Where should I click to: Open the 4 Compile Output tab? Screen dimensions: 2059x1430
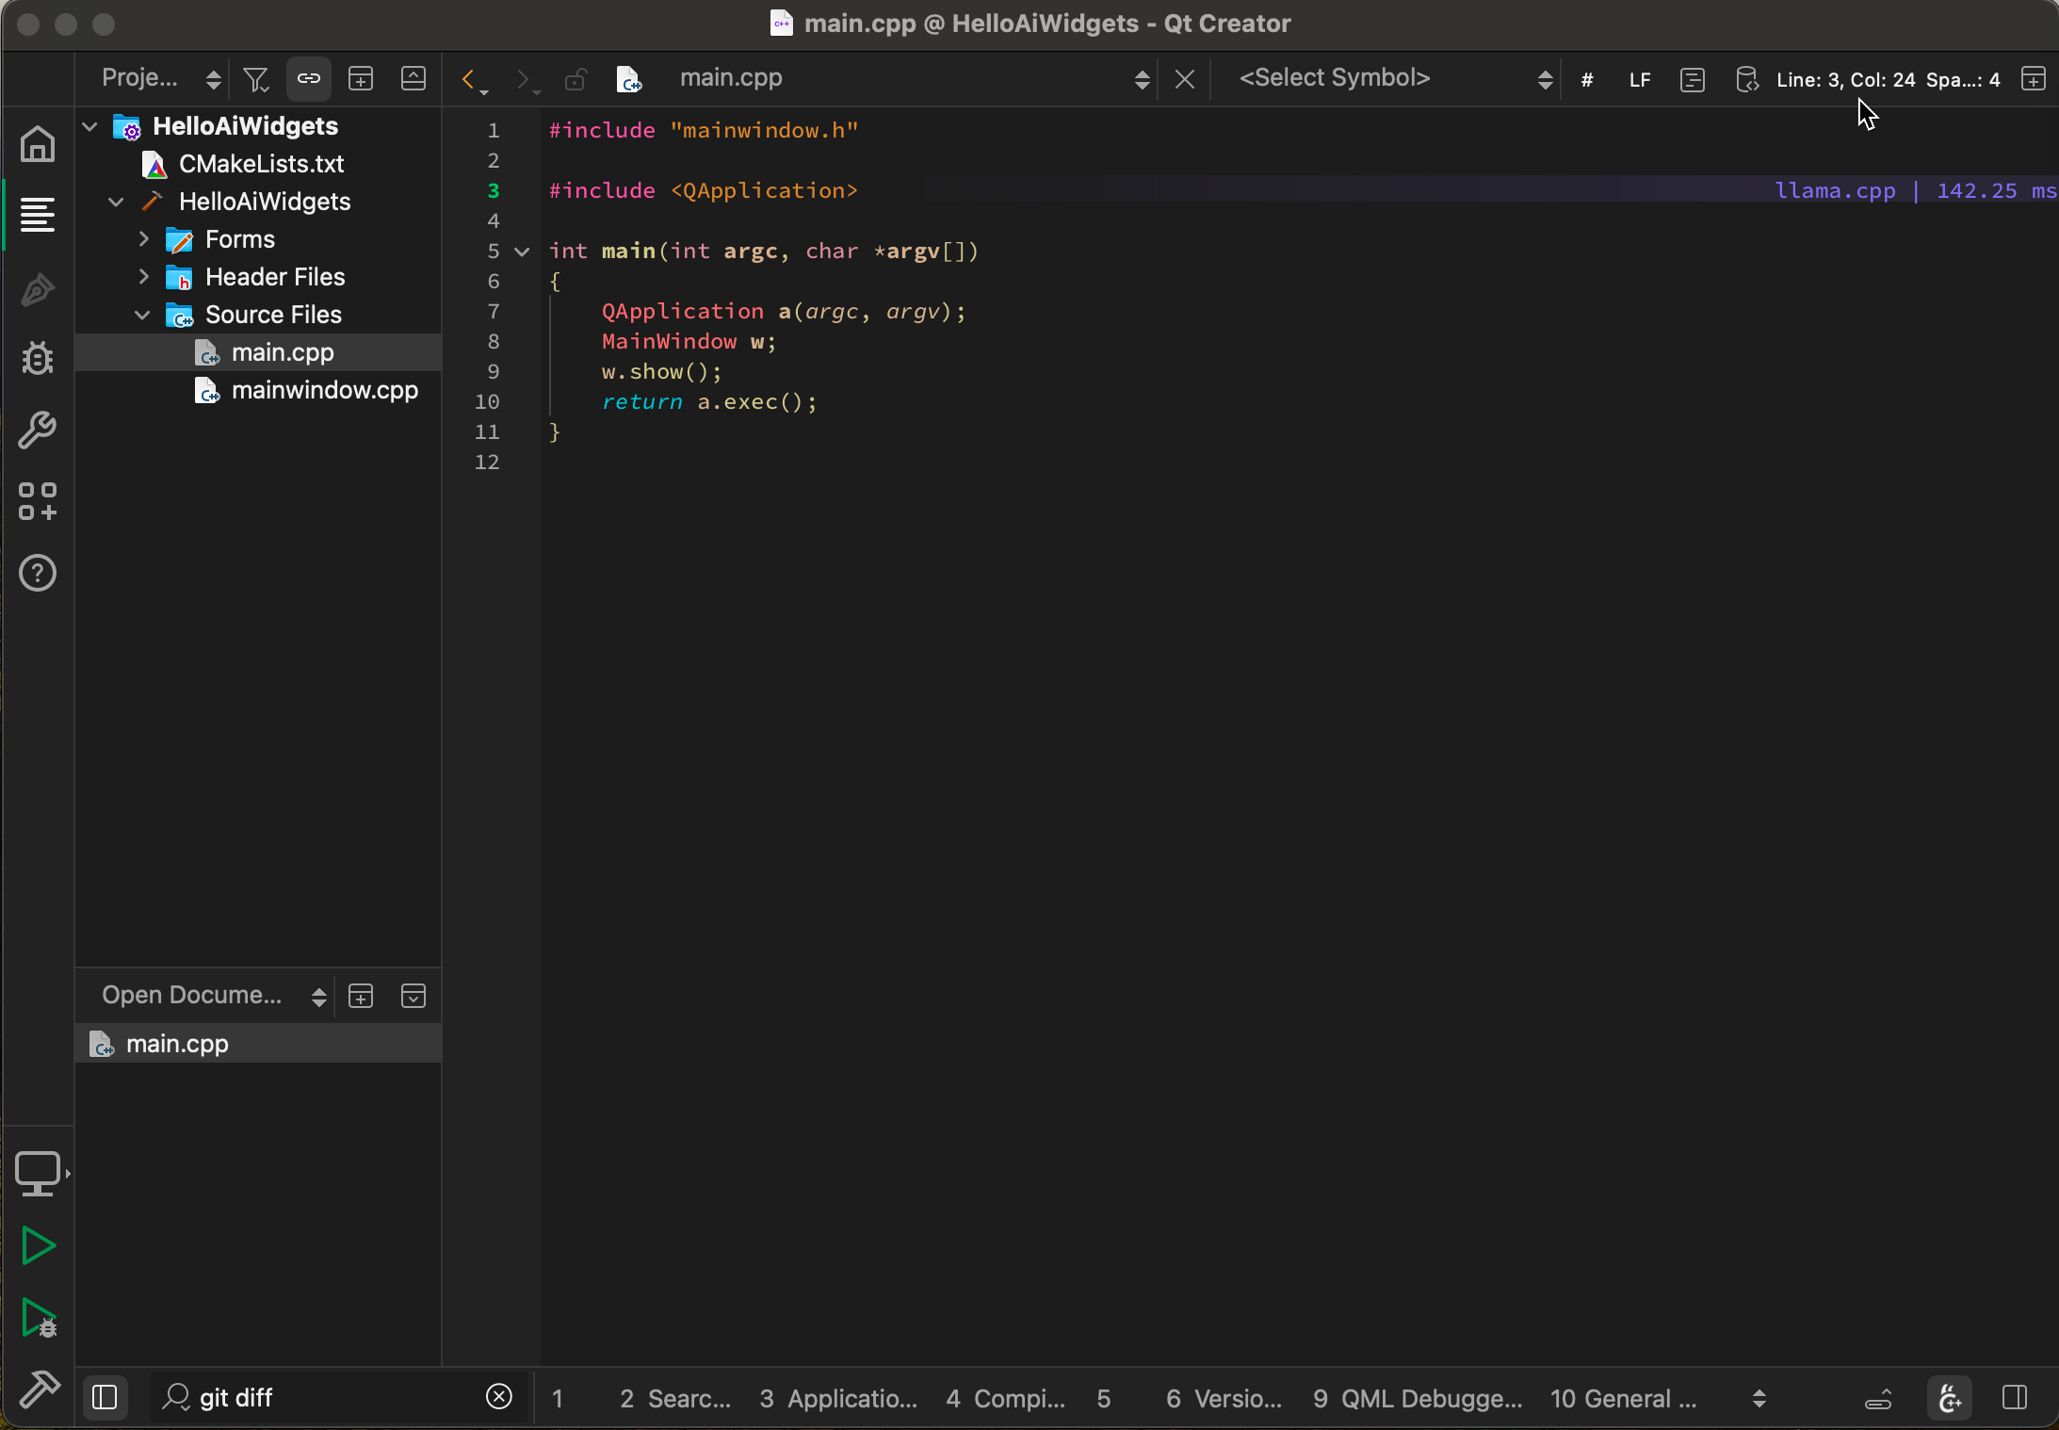tap(1006, 1398)
